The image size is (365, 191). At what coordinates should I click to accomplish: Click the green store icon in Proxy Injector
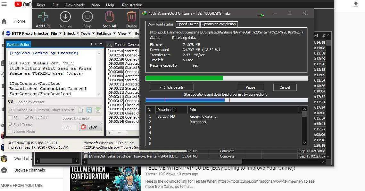coord(98,110)
